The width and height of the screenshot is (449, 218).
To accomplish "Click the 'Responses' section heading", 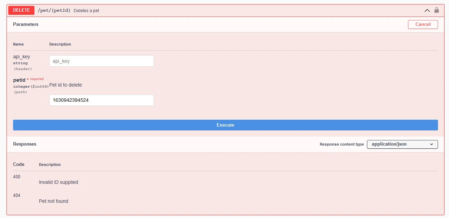I will [x=25, y=144].
